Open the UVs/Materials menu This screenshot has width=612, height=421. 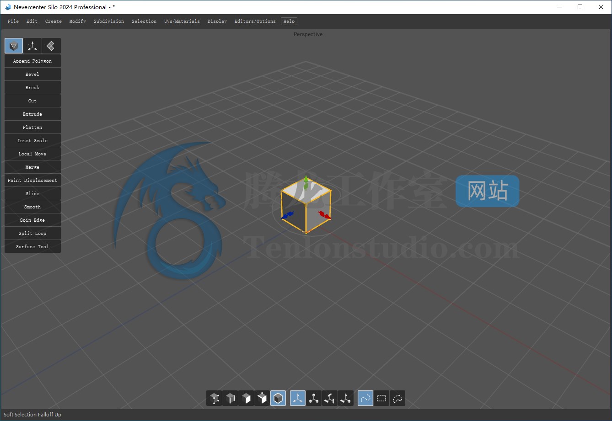point(182,21)
